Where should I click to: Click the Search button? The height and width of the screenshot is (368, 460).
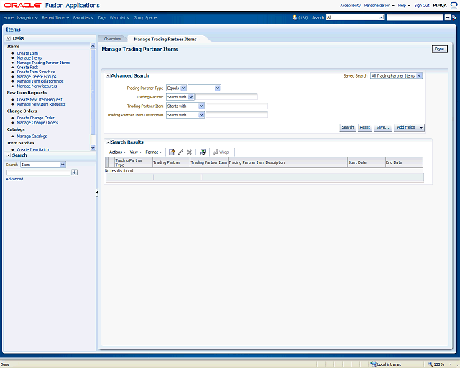coord(347,127)
